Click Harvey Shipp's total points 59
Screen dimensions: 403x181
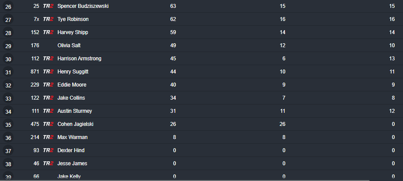pyautogui.click(x=173, y=32)
